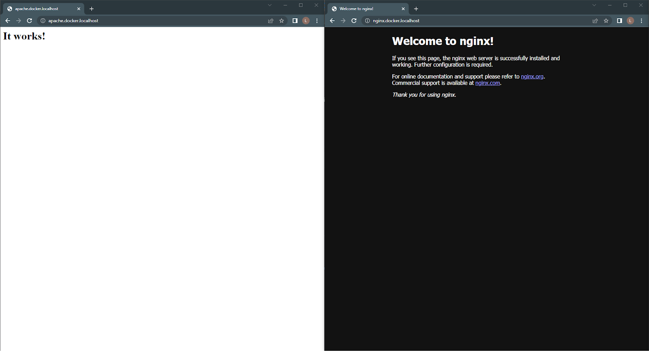Open side panel in nginx window
The image size is (649, 361).
click(619, 21)
